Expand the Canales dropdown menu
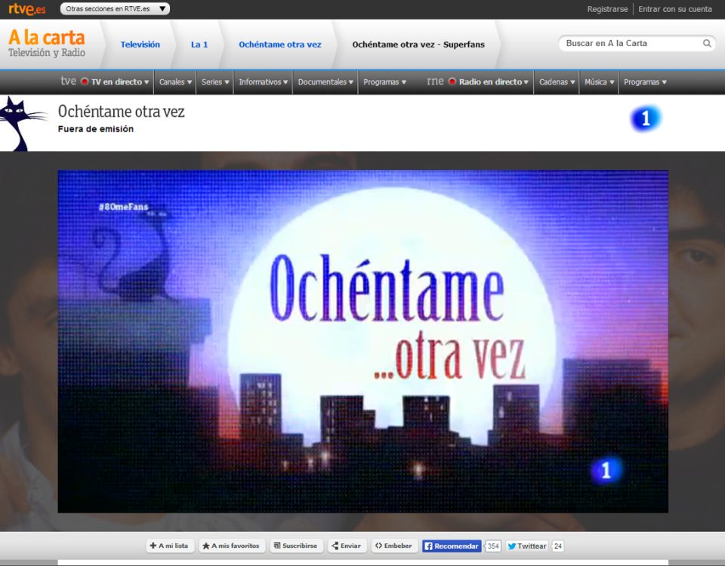 tap(175, 82)
